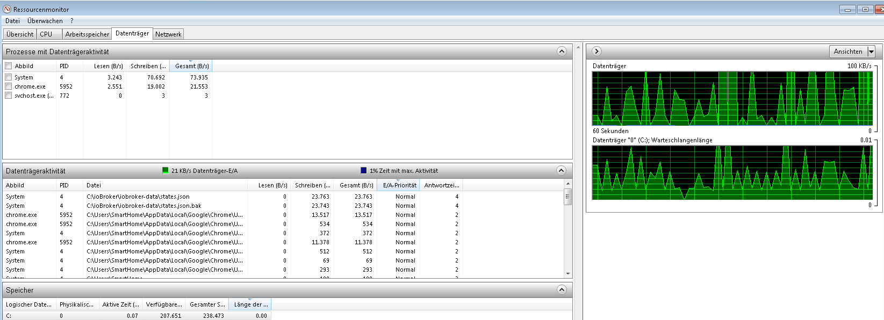Select chrome.exe row with 13.517 bytes written
The width and height of the screenshot is (884, 320).
pyautogui.click(x=232, y=215)
